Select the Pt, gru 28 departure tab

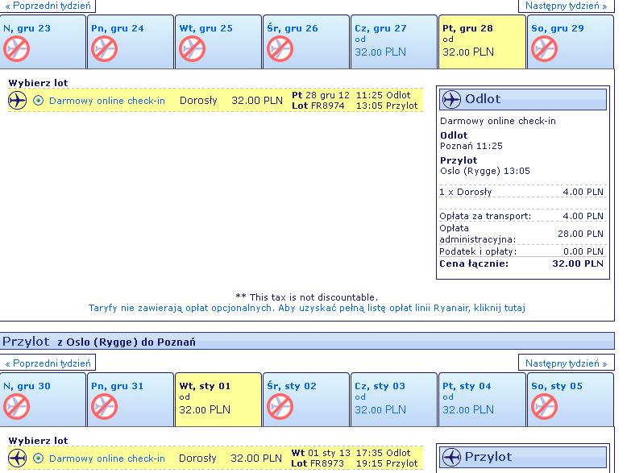(482, 42)
